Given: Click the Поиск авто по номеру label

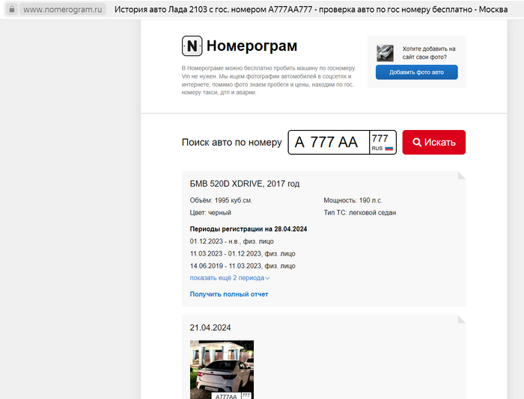Looking at the screenshot, I should click(x=231, y=143).
